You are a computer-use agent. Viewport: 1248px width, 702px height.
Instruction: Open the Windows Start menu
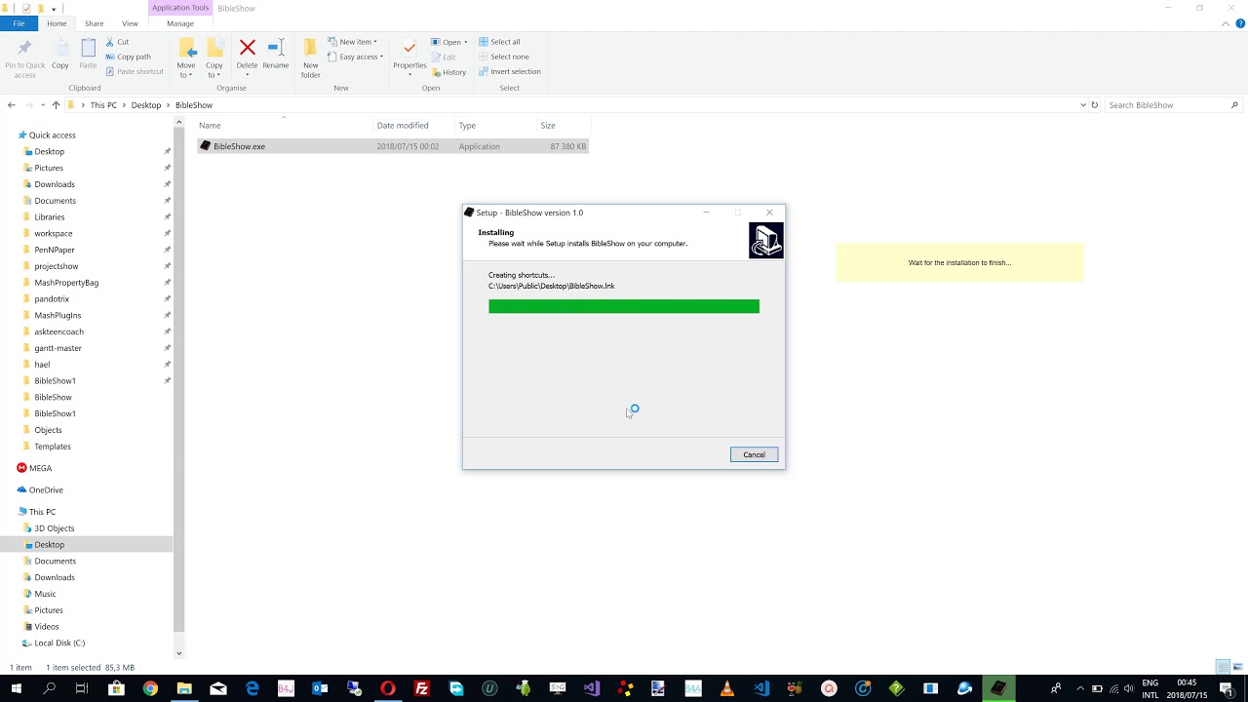[x=17, y=688]
